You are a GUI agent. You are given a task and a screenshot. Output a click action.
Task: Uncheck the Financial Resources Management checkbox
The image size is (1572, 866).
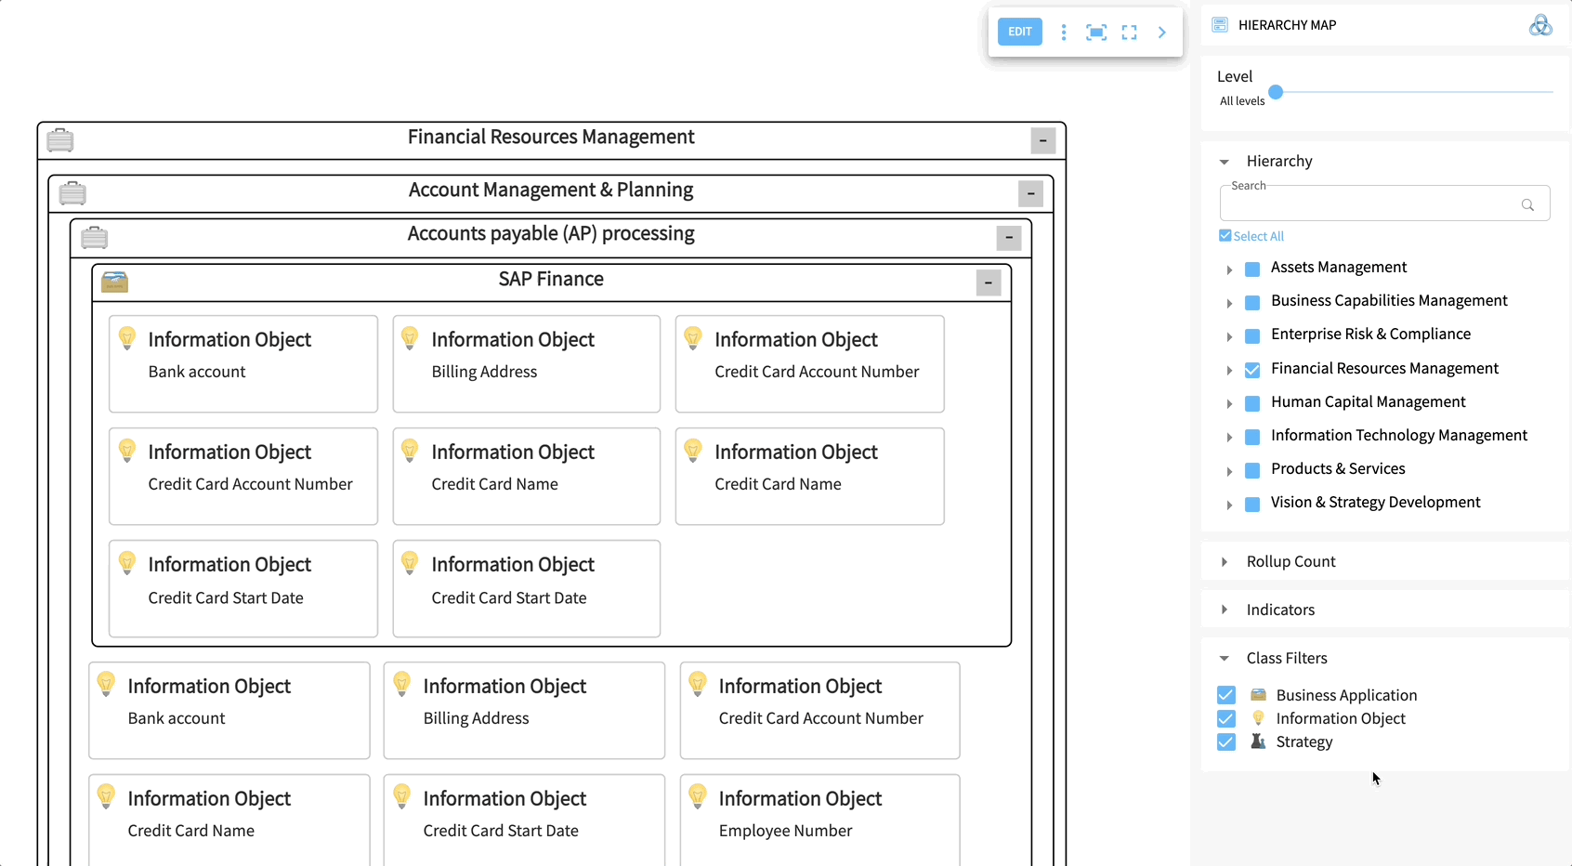point(1251,370)
